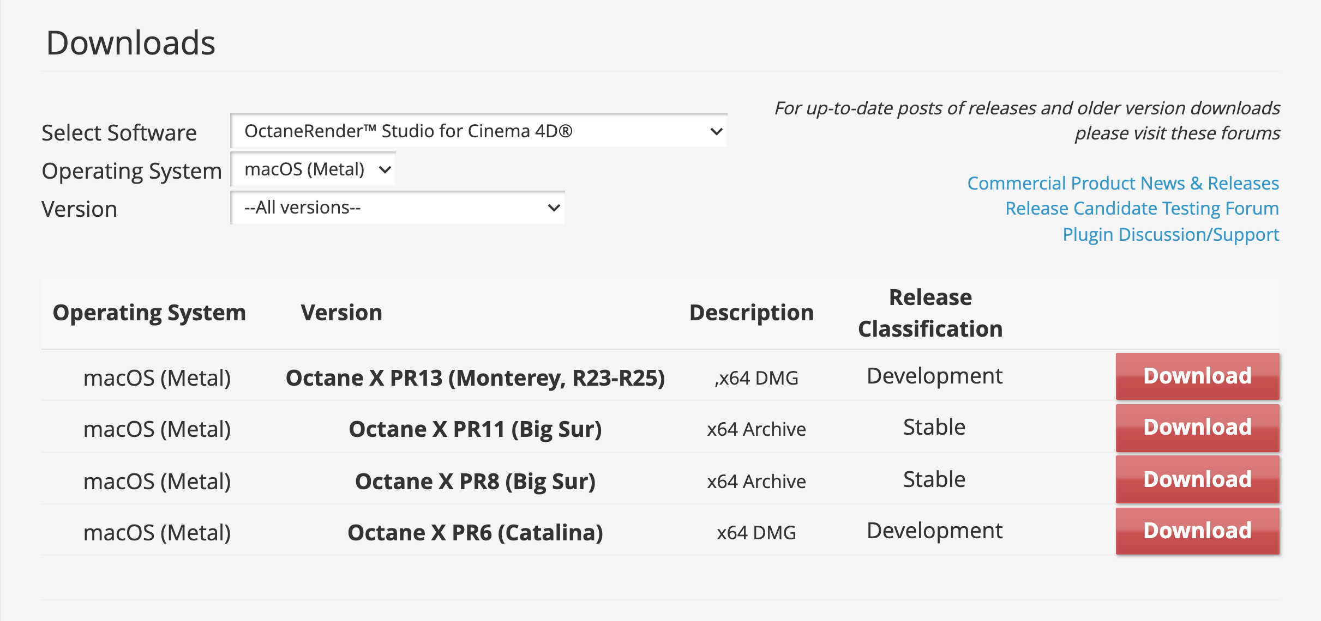Click the Description column header
This screenshot has width=1321, height=621.
(752, 313)
